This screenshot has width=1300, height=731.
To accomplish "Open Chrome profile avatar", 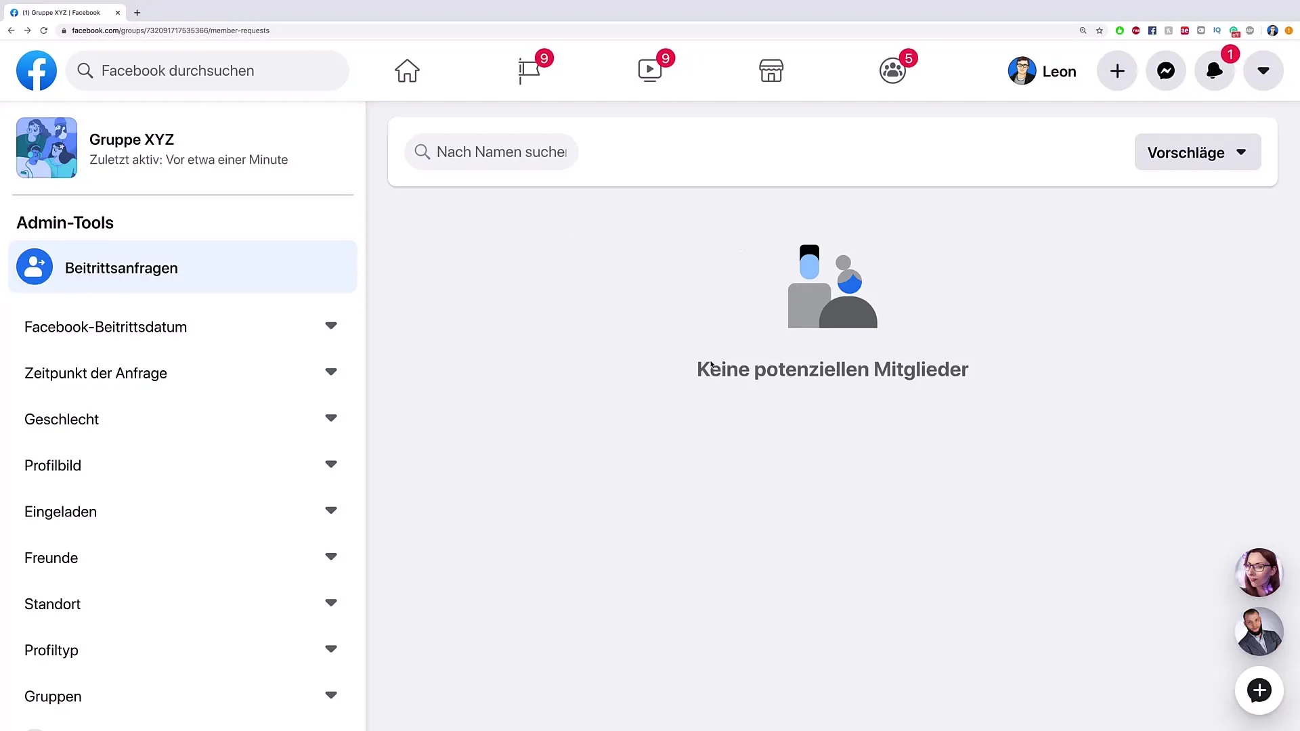I will (x=1272, y=30).
